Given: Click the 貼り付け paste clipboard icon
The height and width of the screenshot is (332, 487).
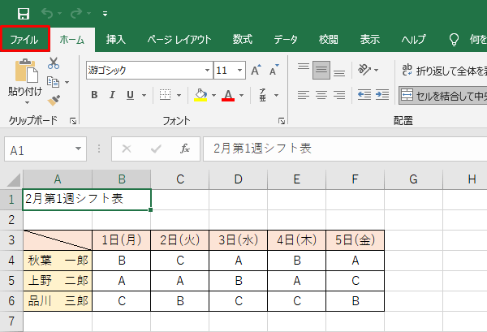Looking at the screenshot, I should pyautogui.click(x=27, y=71).
